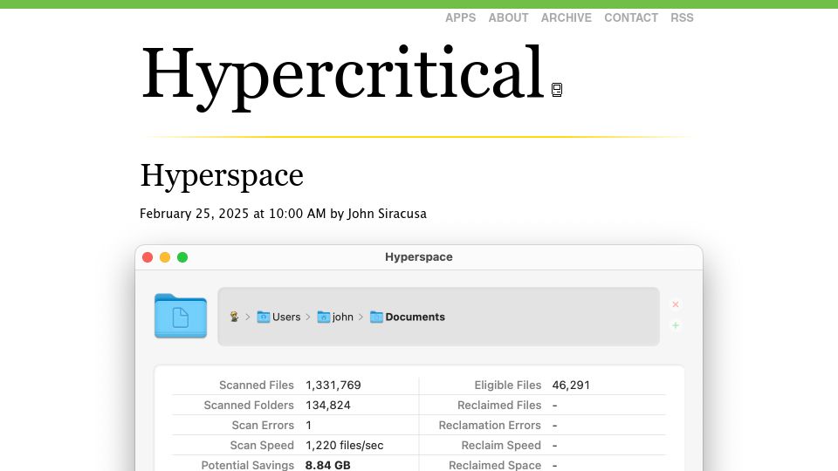Screen dimensions: 838x471
Task: Open the APPS navigation link
Action: tap(460, 17)
